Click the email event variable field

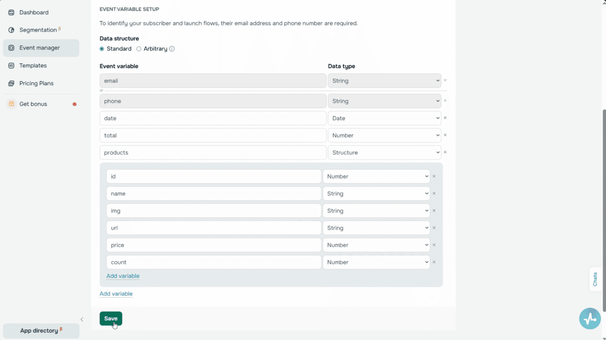point(213,81)
